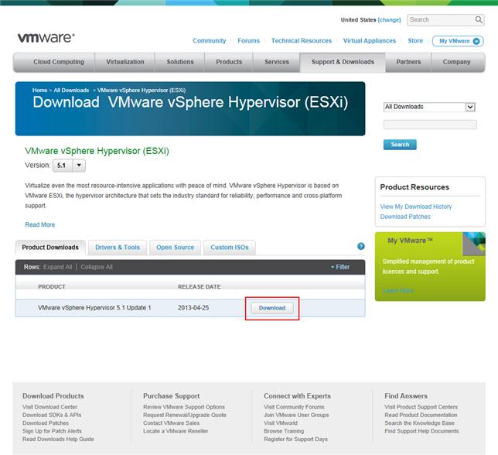Click Register for Support Days link
498x455 pixels.
coord(295,439)
